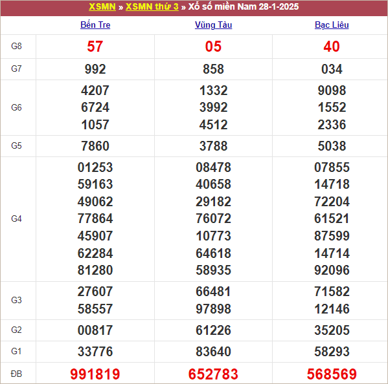Viewport: 388px width, 384px height.
Task: Click G4 number 40658
Action: (213, 184)
